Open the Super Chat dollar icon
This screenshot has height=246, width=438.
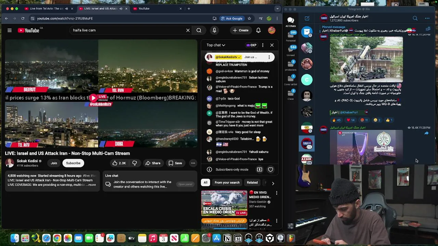(259, 169)
